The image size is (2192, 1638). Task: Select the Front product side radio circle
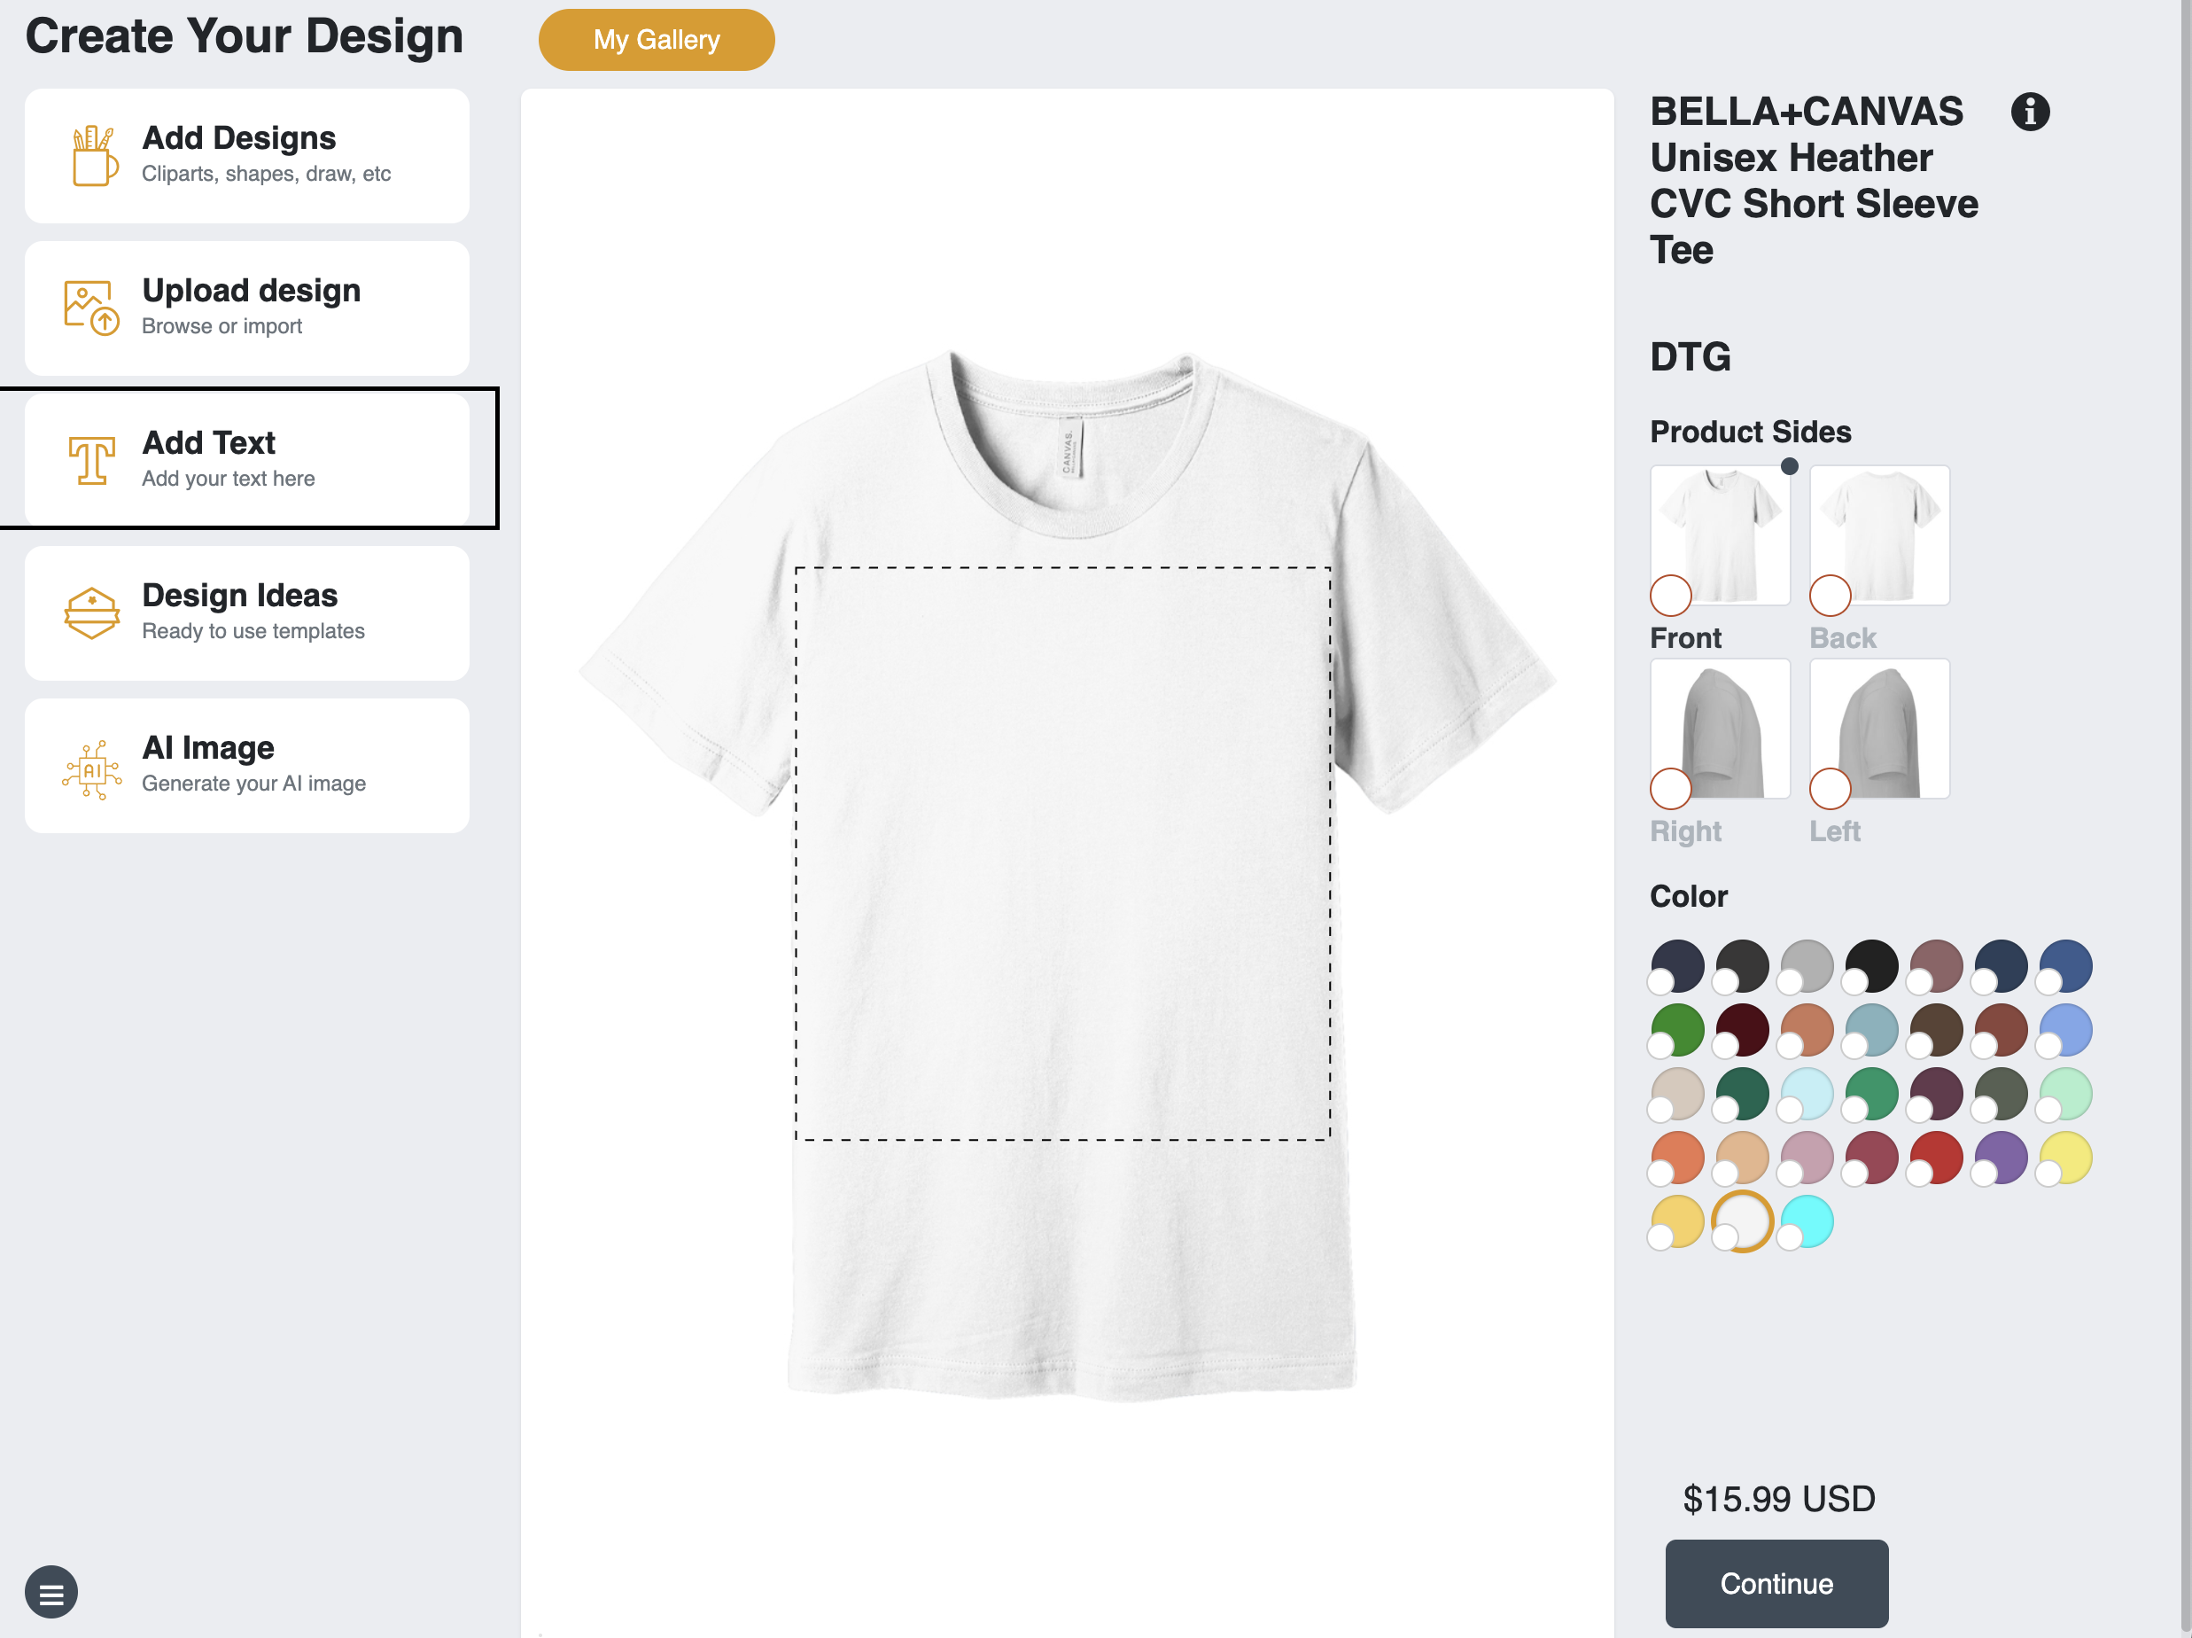pos(1671,595)
